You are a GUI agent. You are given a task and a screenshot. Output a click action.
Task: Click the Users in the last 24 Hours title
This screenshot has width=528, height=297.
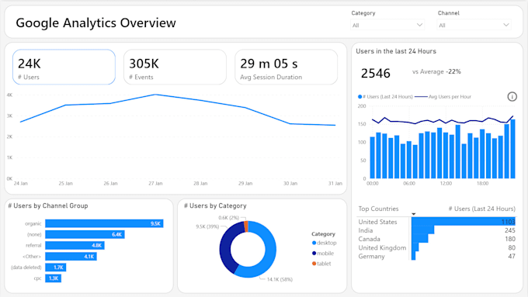[396, 51]
